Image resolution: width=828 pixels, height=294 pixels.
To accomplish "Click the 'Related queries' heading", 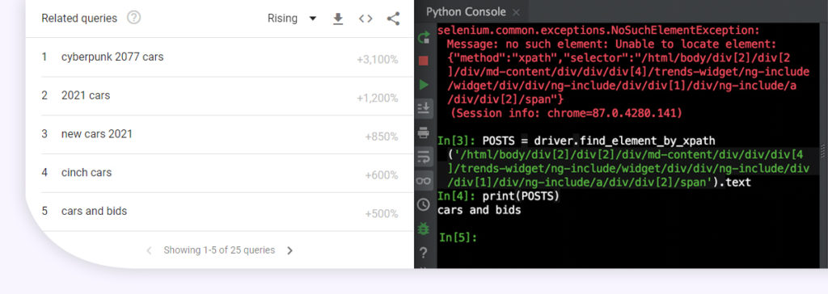I will tap(79, 18).
